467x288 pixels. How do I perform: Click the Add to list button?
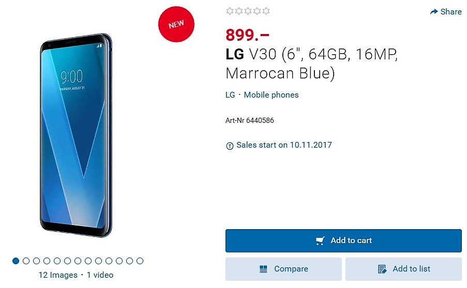[x=403, y=269]
